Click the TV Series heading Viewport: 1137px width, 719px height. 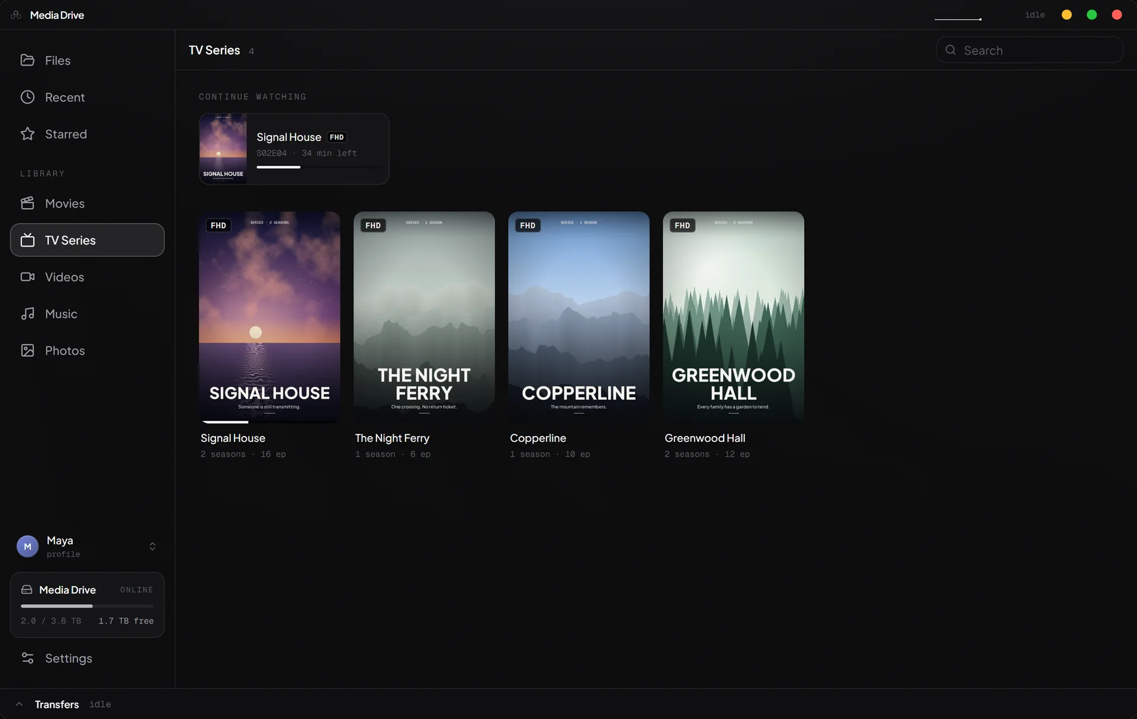(x=214, y=50)
